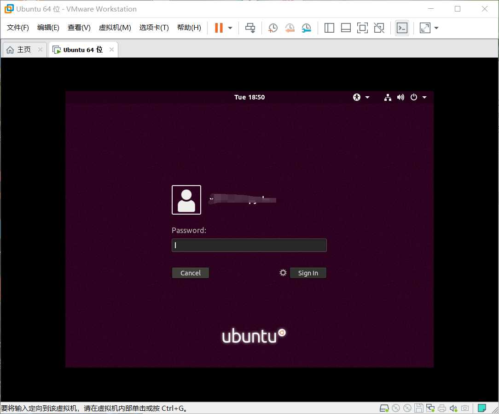499x414 pixels.
Task: Click the user avatar picture
Action: (x=186, y=200)
